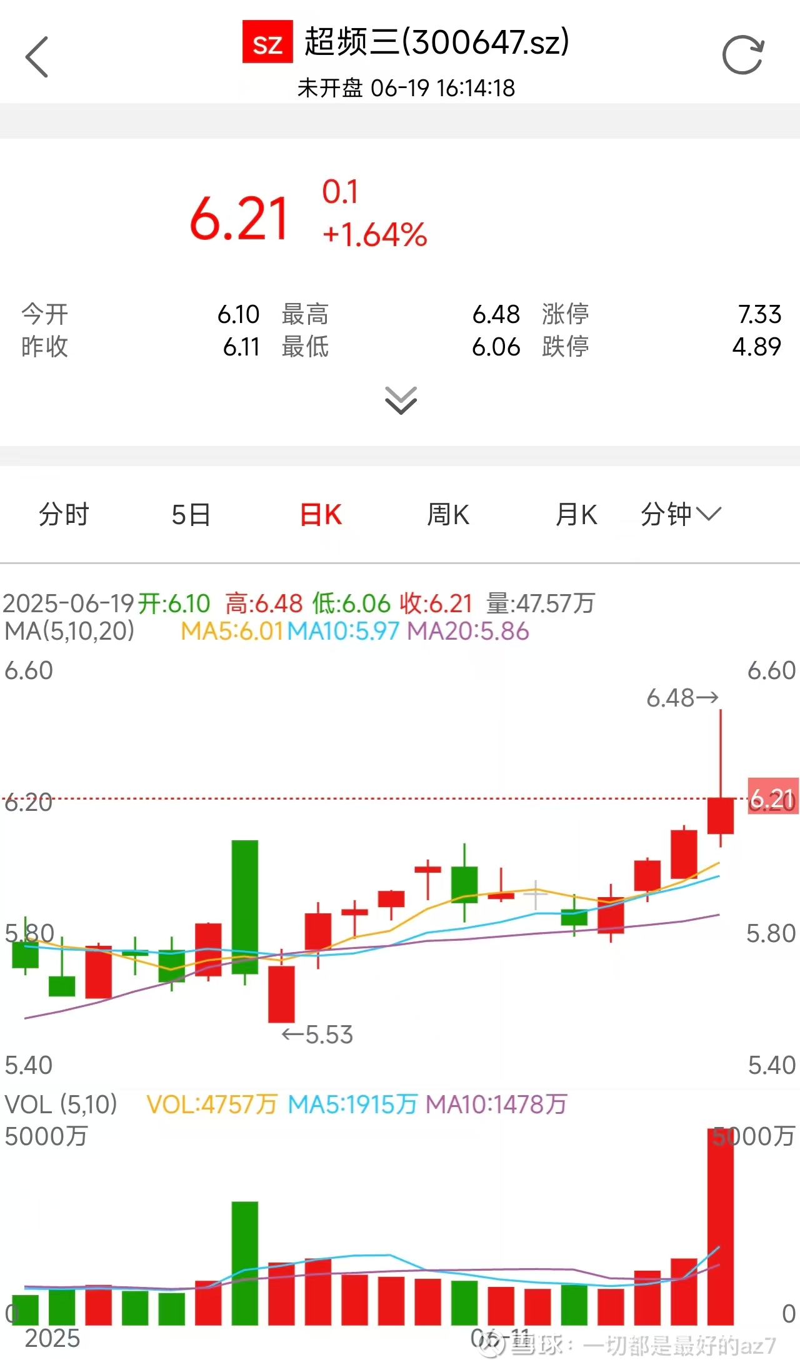Tap the red SZ exchange badge

tap(267, 42)
